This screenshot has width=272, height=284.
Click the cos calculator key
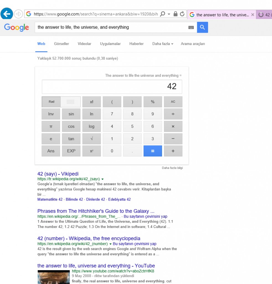71,126
